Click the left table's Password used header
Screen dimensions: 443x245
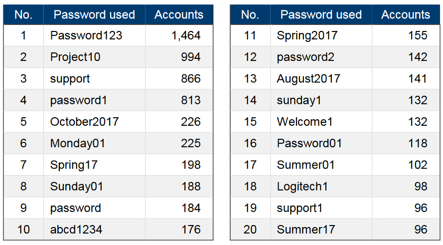tap(94, 14)
